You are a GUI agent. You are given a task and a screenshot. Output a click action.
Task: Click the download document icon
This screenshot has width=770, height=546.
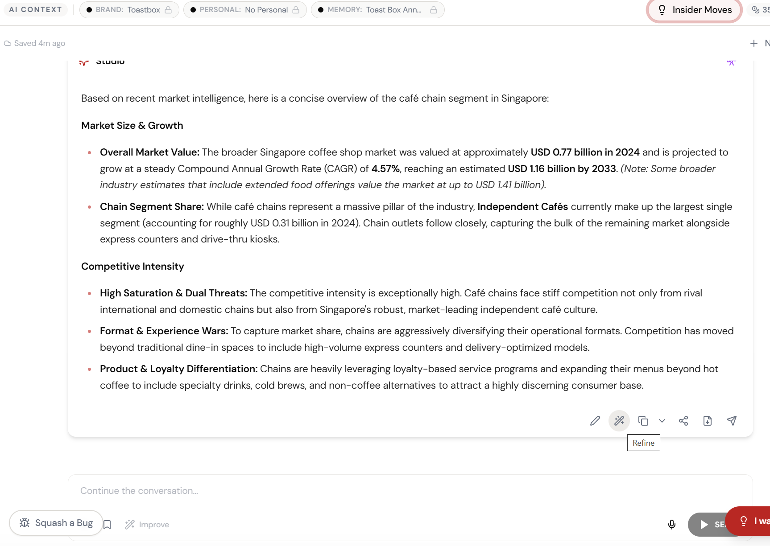point(707,421)
